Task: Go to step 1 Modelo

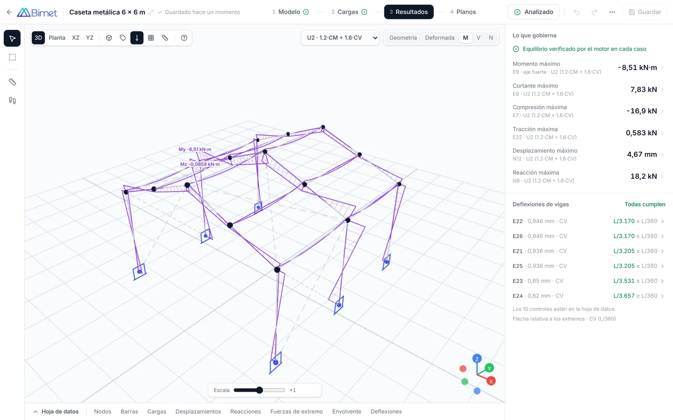Action: pyautogui.click(x=290, y=12)
